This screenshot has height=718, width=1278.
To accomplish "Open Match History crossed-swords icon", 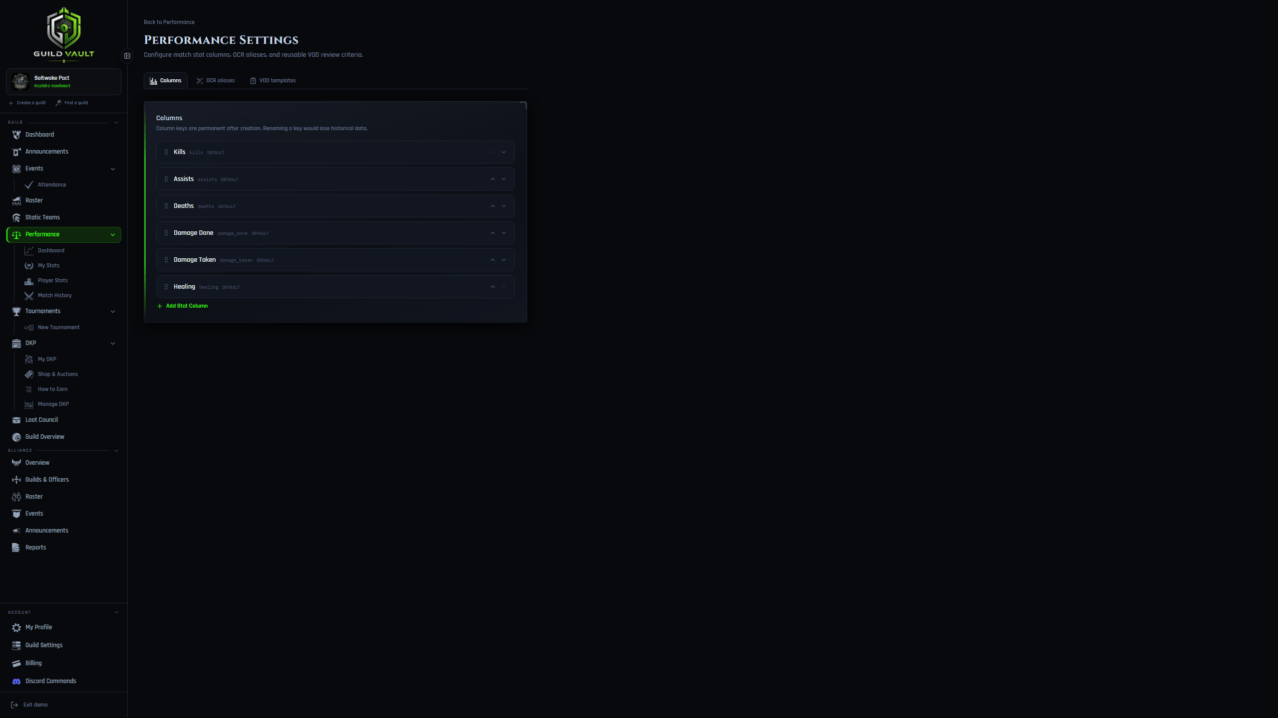I will point(29,296).
